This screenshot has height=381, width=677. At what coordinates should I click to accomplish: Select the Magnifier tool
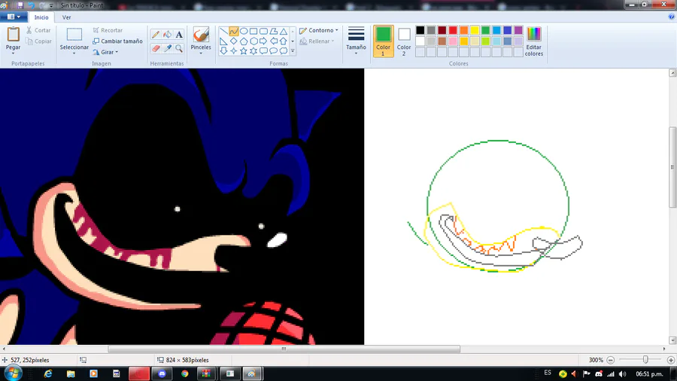[x=179, y=48]
